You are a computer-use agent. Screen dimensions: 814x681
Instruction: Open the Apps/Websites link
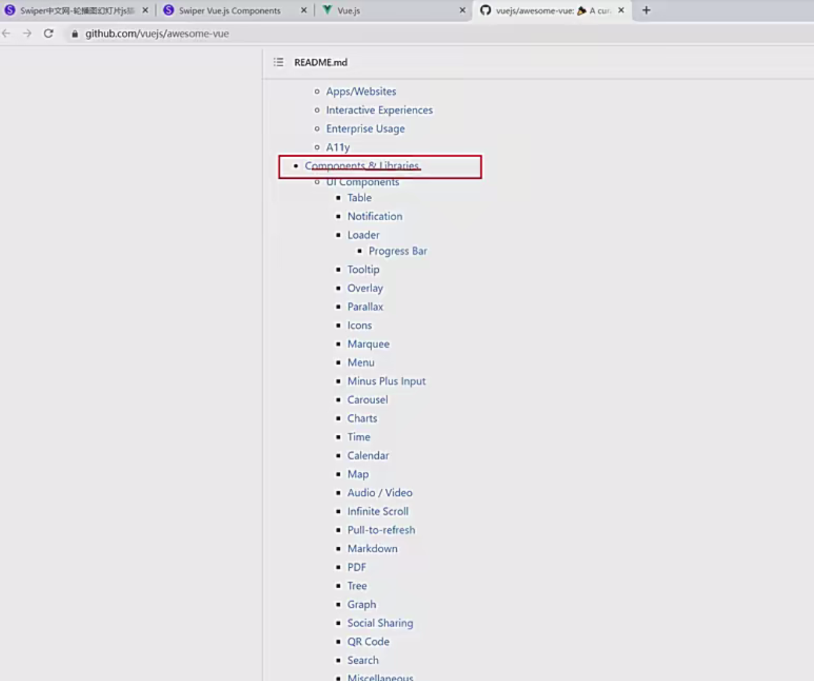(361, 91)
